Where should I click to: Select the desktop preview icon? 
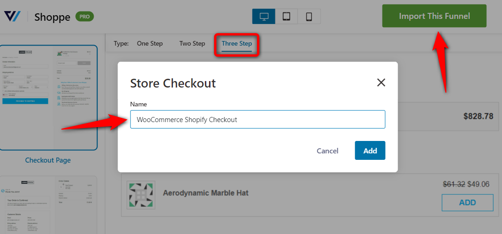point(264,16)
